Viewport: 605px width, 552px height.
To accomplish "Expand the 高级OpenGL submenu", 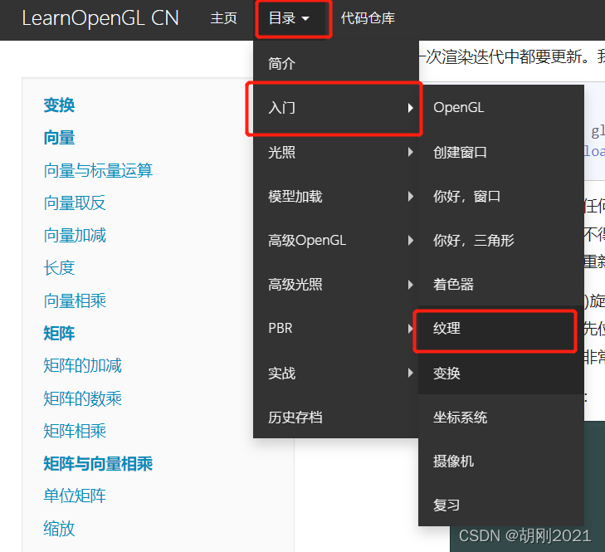I will (335, 241).
